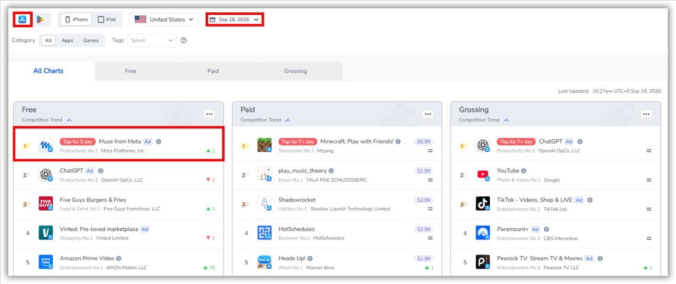This screenshot has width=676, height=284.
Task: Open Five Guys app icon
Action: click(46, 203)
